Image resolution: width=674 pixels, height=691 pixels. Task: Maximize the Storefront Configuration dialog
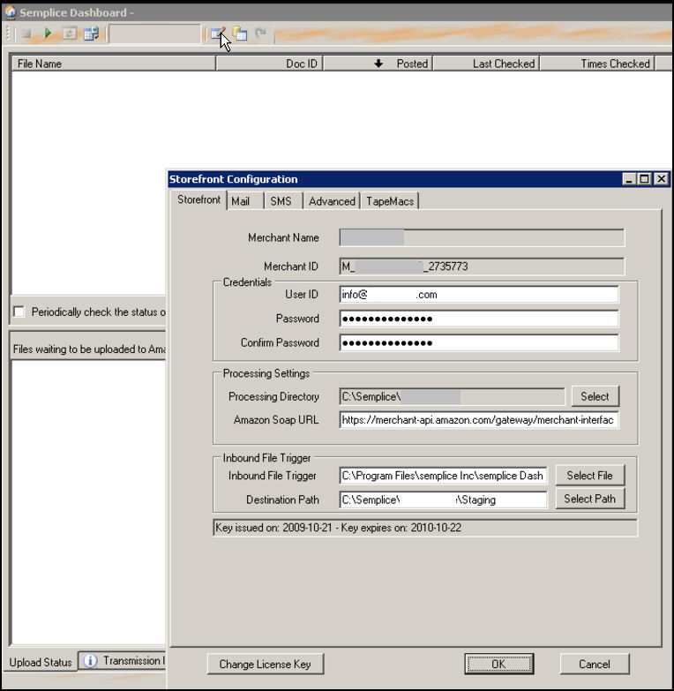click(645, 179)
